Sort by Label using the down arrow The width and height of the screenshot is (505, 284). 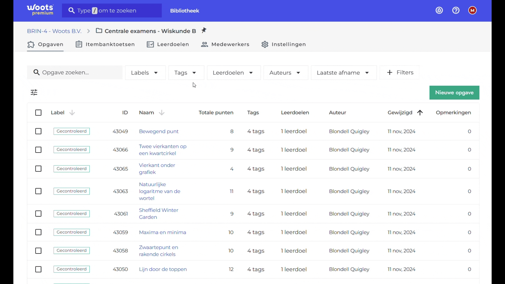coord(72,113)
